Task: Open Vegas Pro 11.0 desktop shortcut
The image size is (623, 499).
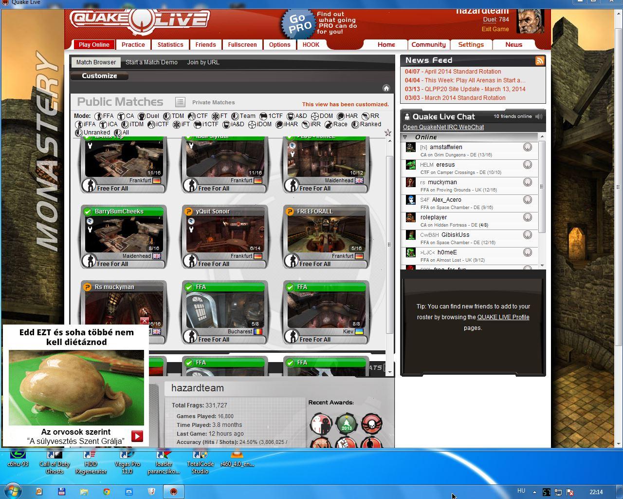Action: (127, 461)
